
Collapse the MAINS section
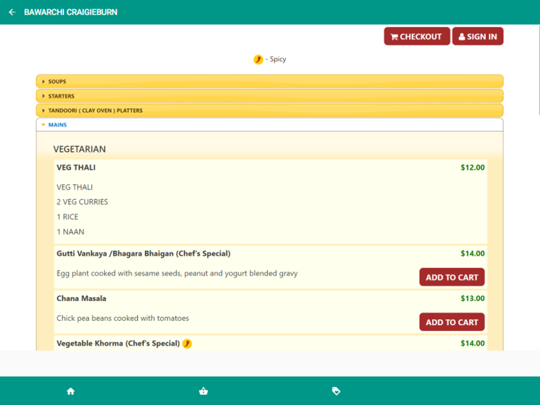point(269,125)
